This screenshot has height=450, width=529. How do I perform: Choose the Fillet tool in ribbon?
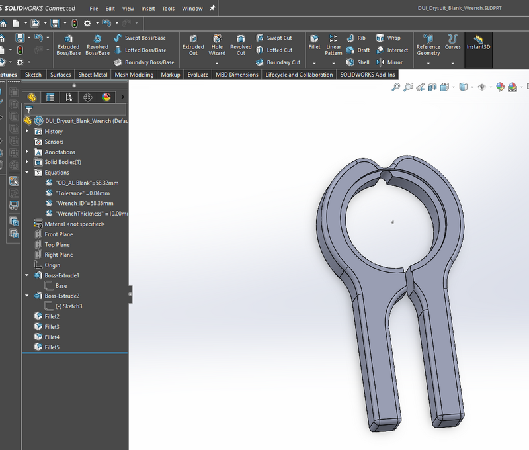click(314, 42)
